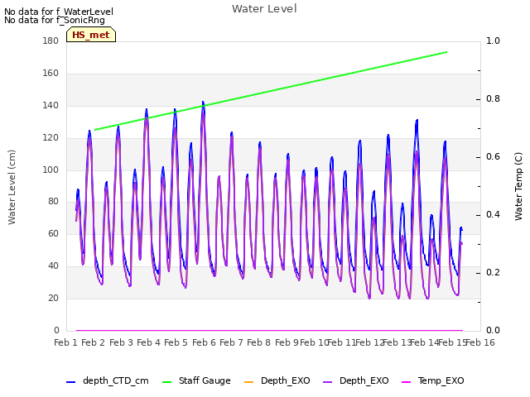Click the Water Temp (C) axis title
Screen dimensions: 530x397
click(x=518, y=186)
